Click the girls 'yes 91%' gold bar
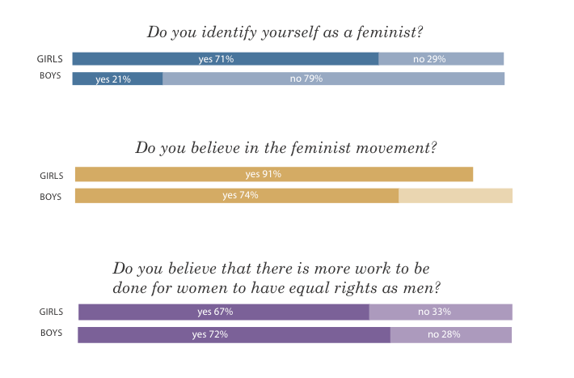The width and height of the screenshot is (574, 378). pyautogui.click(x=274, y=174)
